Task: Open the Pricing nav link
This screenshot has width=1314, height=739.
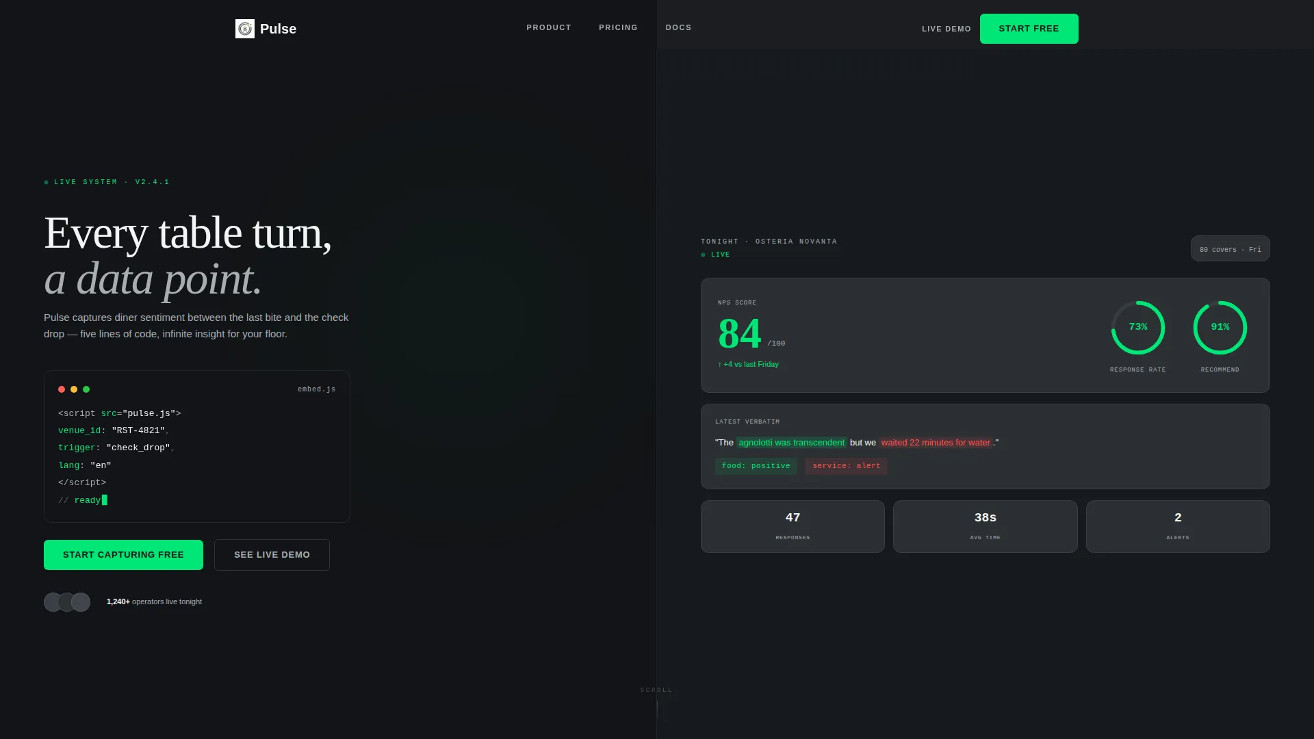Action: [618, 28]
